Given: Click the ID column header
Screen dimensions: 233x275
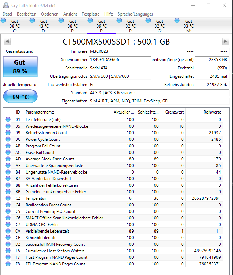Looking at the screenshot, I should [x=18, y=112].
